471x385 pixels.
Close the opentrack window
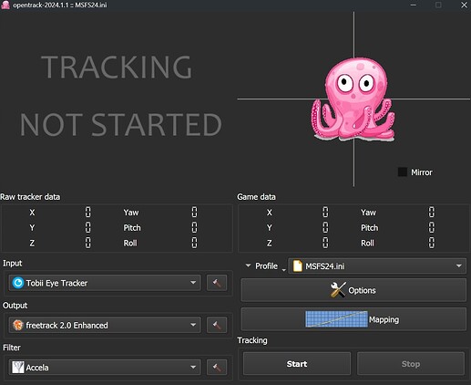tap(464, 5)
